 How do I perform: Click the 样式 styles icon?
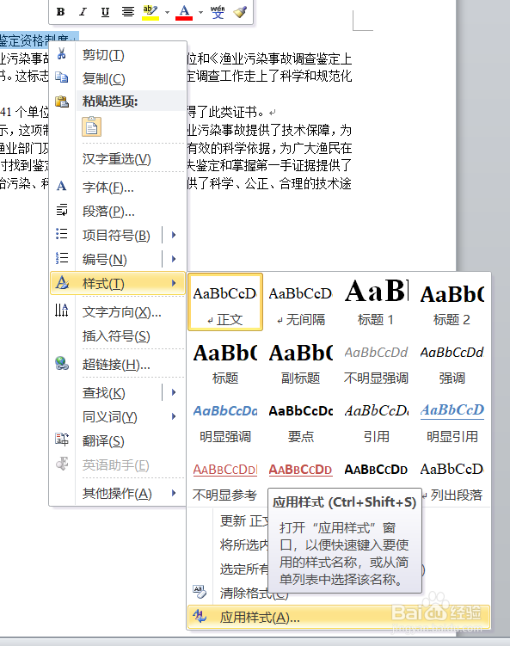click(x=62, y=283)
